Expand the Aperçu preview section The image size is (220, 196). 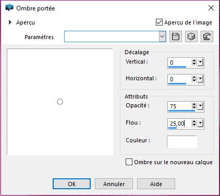click(10, 22)
